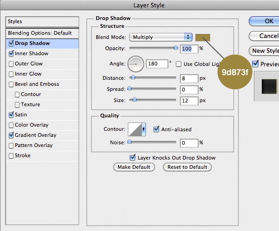Screen dimensions: 279x231
Task: Open the Contour curve thumbnail
Action: pyautogui.click(x=135, y=129)
